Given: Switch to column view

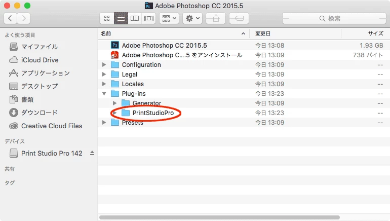Looking at the screenshot, I should tap(135, 18).
